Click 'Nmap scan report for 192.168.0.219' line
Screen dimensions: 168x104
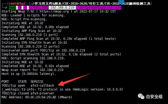[32, 70]
